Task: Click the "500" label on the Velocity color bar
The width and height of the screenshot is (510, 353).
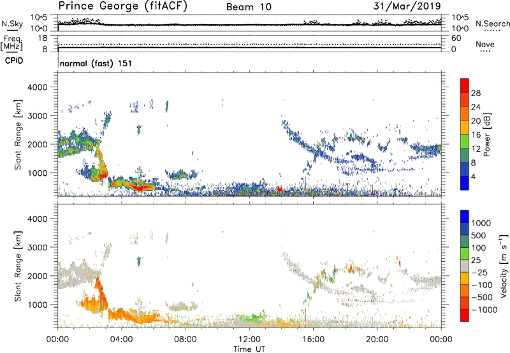Action: [478, 236]
